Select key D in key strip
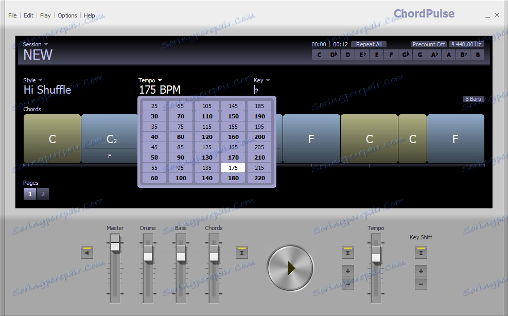Image resolution: width=508 pixels, height=316 pixels. coord(348,55)
